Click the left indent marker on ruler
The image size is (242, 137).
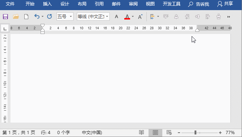tap(43, 33)
